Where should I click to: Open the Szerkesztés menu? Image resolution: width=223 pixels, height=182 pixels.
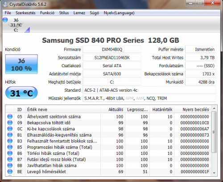pos(25,13)
